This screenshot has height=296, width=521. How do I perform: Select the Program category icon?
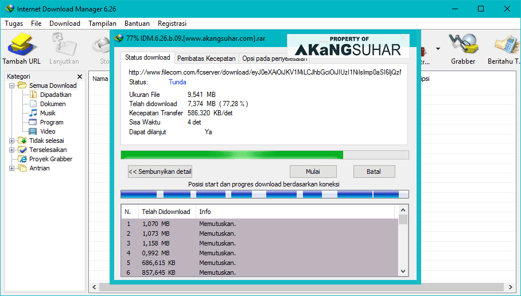tap(33, 122)
